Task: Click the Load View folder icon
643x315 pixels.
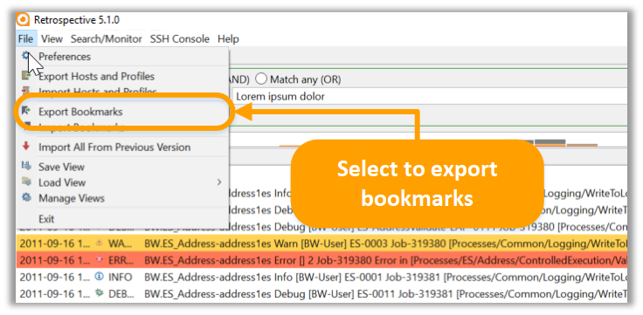Action: [x=26, y=181]
